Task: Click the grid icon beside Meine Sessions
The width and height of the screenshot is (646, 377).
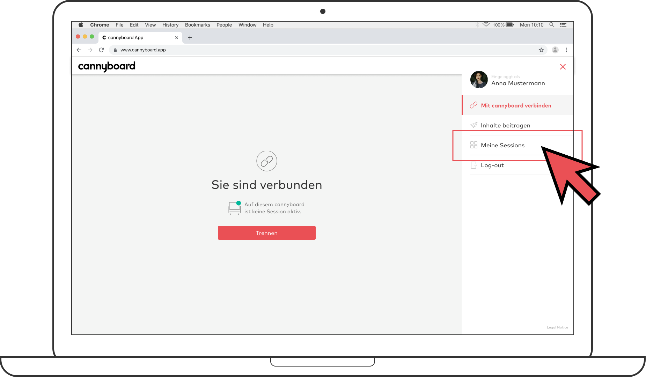Action: [474, 145]
